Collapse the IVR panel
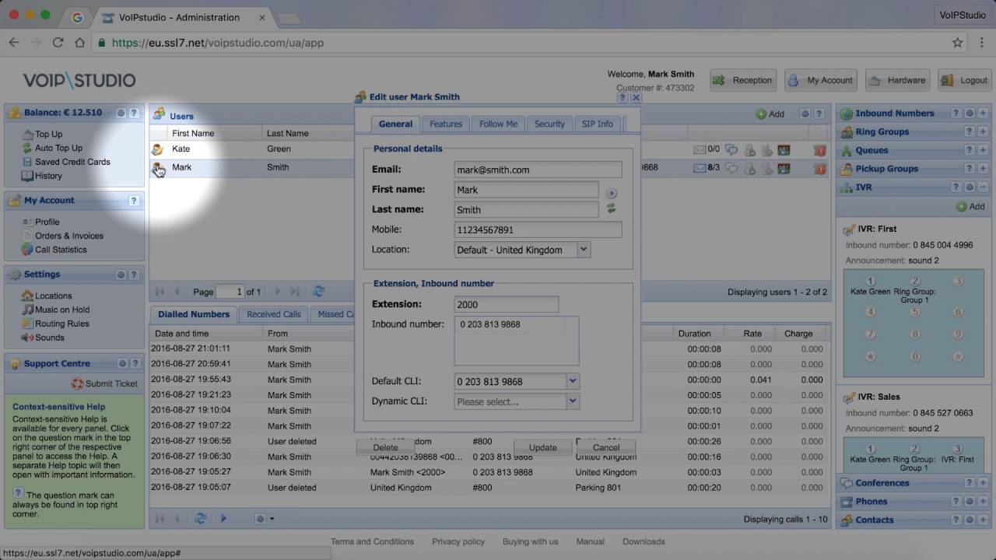The height and width of the screenshot is (560, 996). coord(984,187)
